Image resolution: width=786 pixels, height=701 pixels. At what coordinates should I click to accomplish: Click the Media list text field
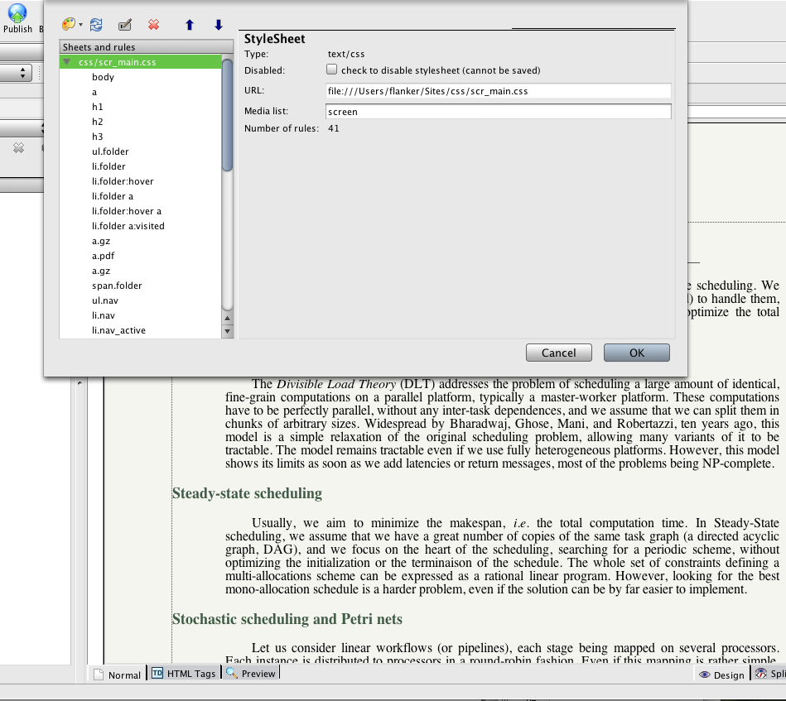498,111
